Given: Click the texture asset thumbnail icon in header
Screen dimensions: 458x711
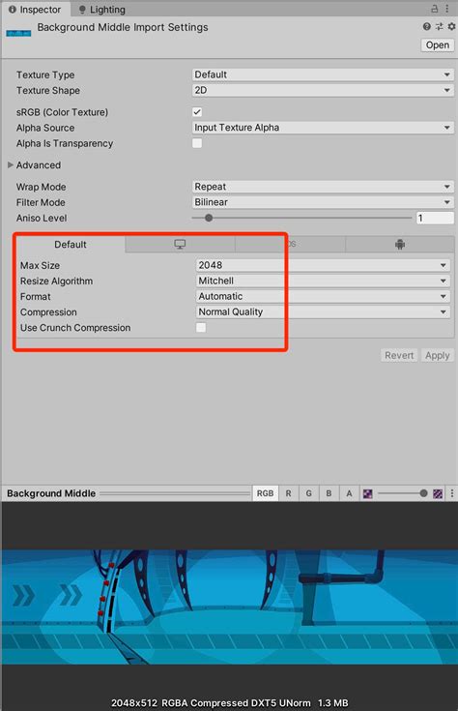Looking at the screenshot, I should (18, 33).
